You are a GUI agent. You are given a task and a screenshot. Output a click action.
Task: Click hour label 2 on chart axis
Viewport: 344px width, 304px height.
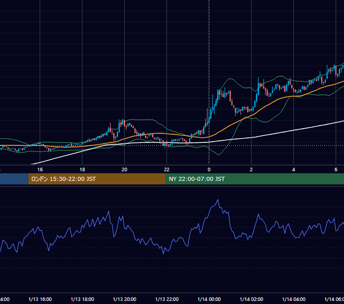tap(251, 170)
